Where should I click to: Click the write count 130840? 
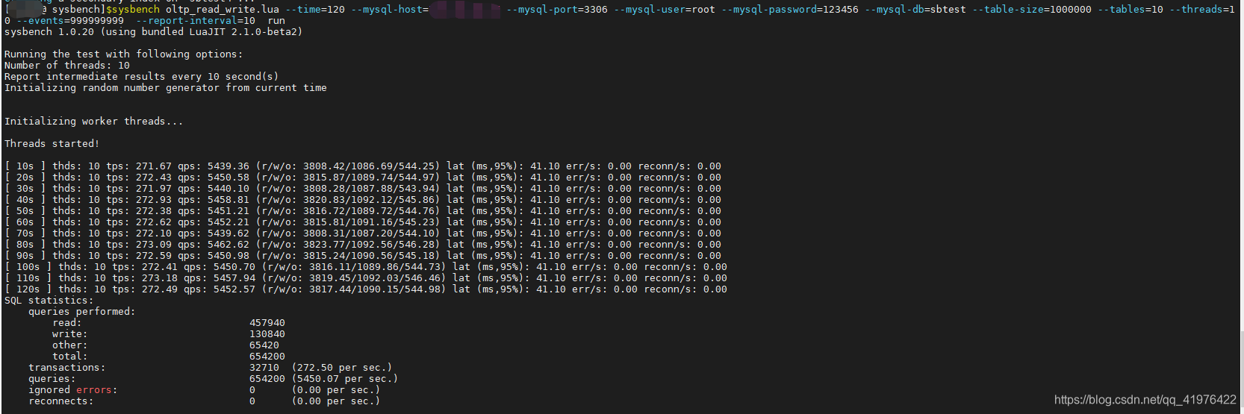click(x=267, y=334)
